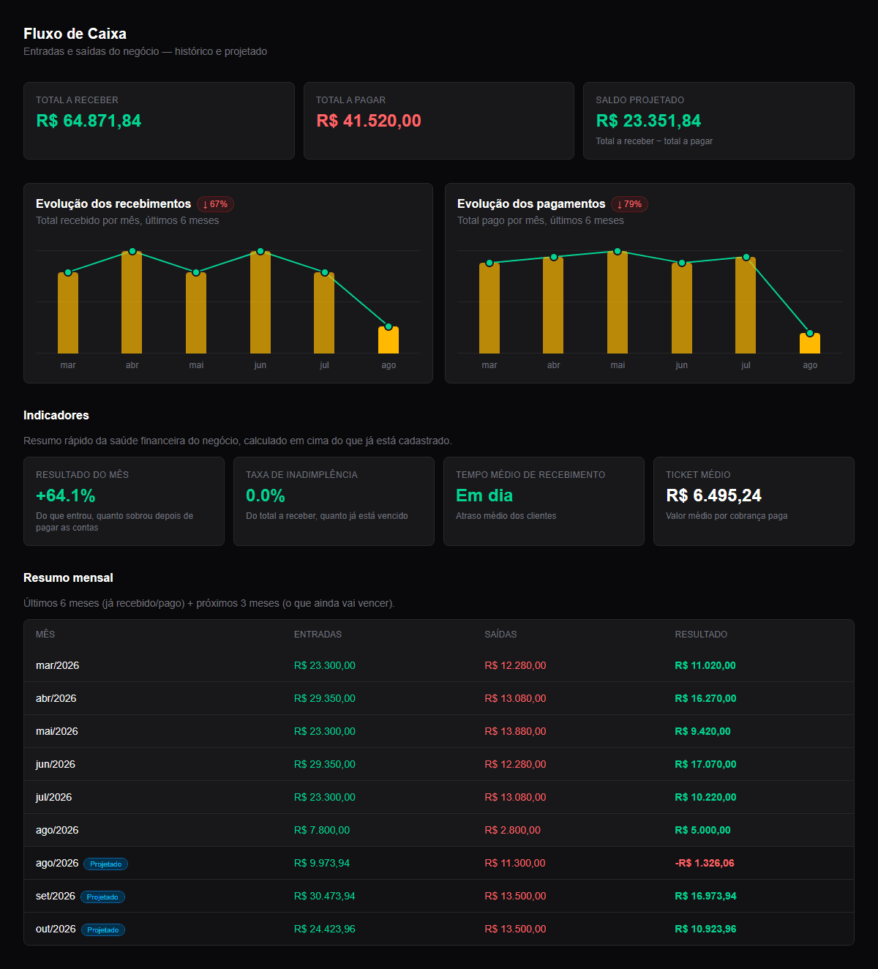The width and height of the screenshot is (878, 969).
Task: Click the Taxa de Inadimplência value 0.0%
Action: coord(266,495)
